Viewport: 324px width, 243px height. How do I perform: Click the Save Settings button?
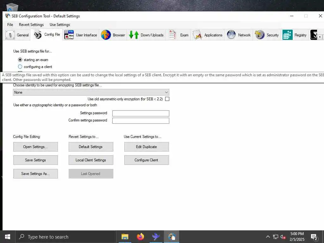point(35,160)
